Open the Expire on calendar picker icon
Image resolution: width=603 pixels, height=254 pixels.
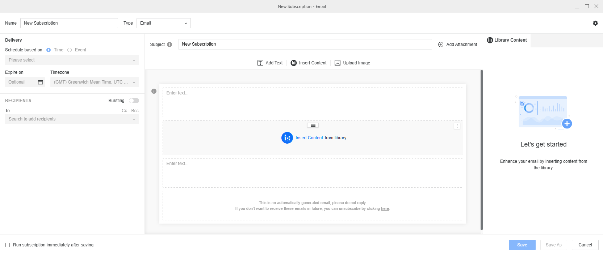pyautogui.click(x=41, y=82)
